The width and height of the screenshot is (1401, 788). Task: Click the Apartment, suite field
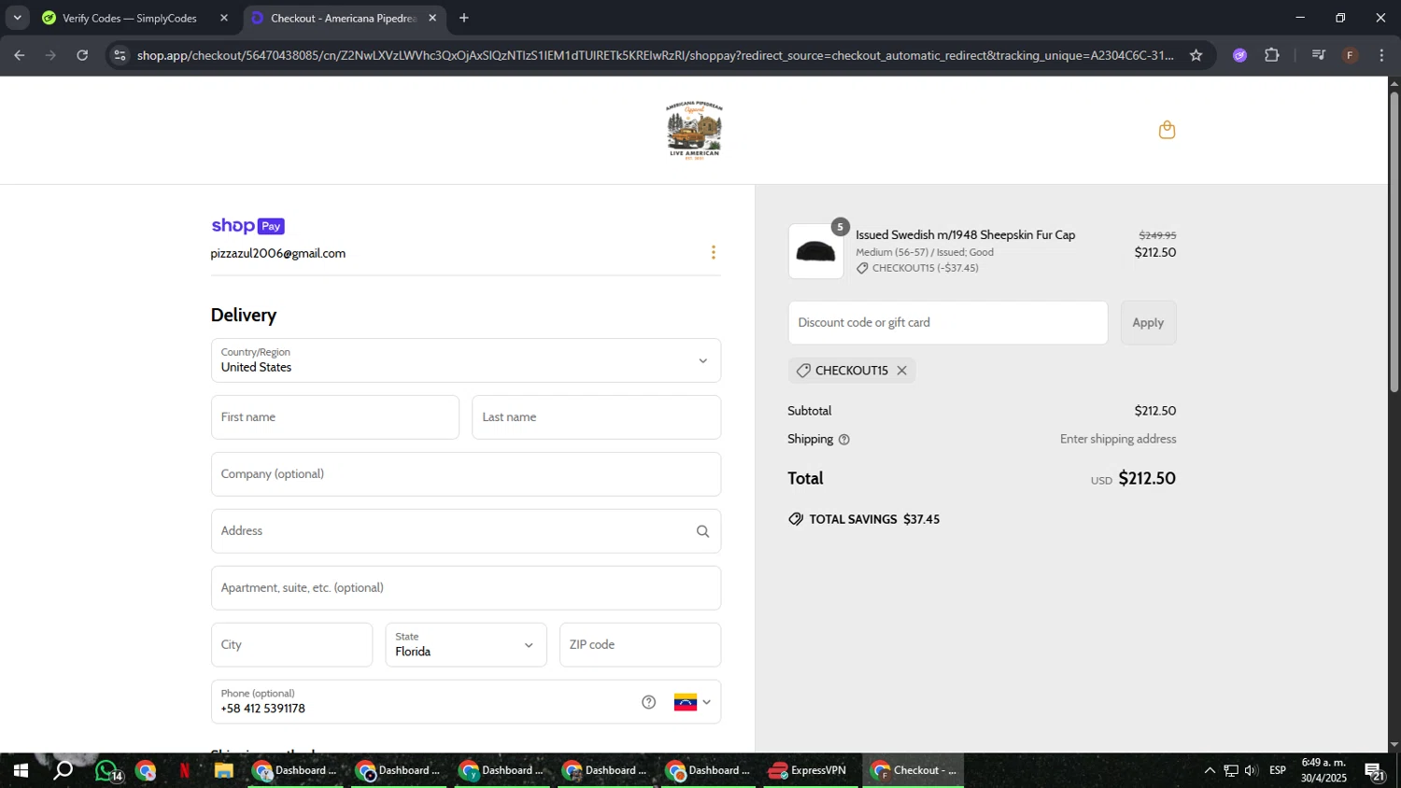point(466,588)
